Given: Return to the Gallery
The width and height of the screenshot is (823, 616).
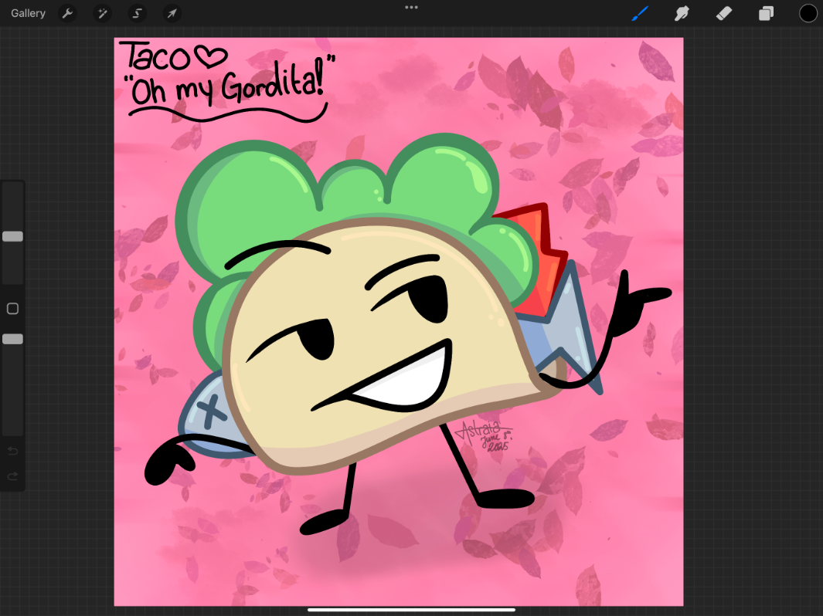Looking at the screenshot, I should pos(28,13).
